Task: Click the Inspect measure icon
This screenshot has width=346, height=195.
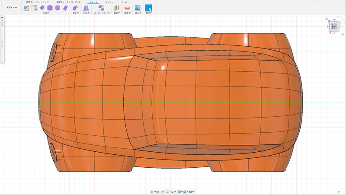Action: pos(127,8)
